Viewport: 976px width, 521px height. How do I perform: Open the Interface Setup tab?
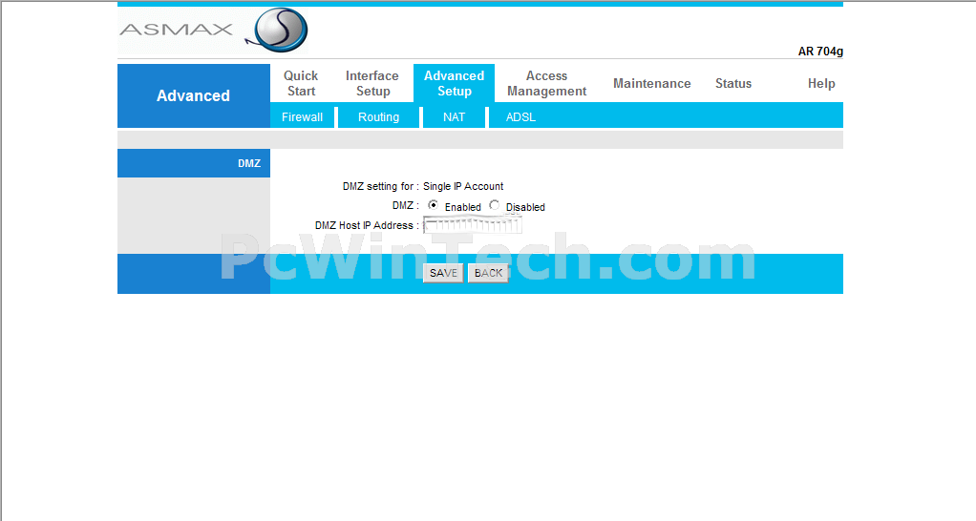[372, 83]
